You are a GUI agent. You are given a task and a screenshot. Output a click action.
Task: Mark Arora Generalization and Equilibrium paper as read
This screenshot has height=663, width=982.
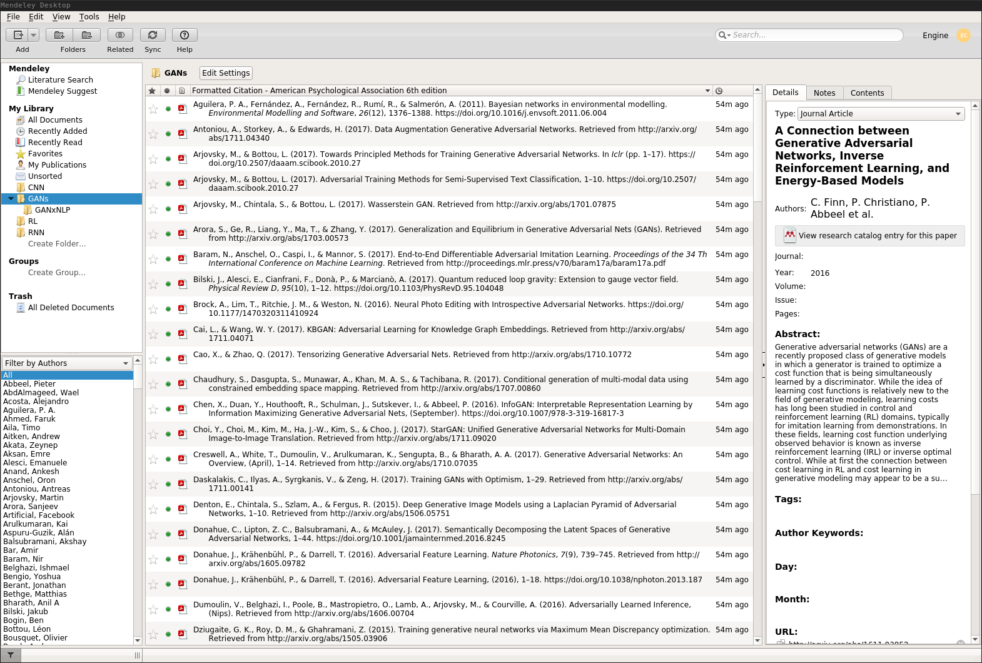168,234
